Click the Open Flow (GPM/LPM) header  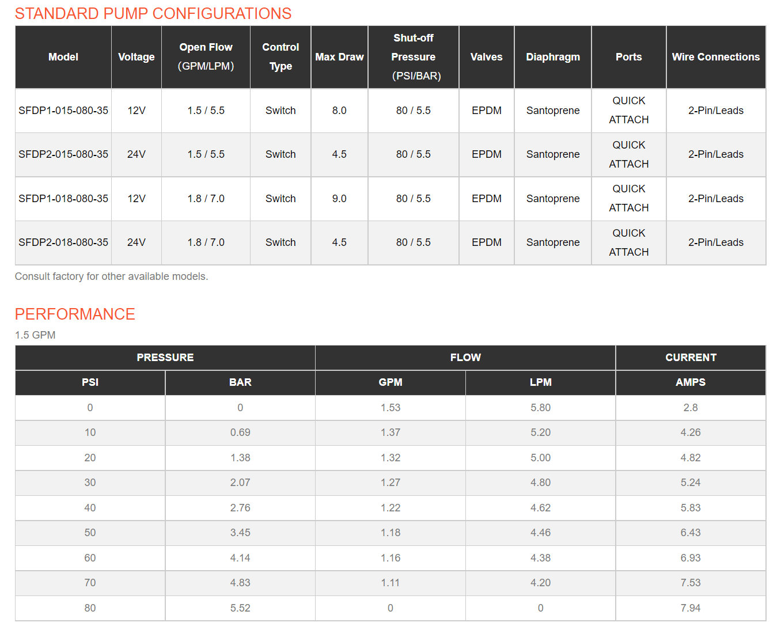pyautogui.click(x=206, y=57)
